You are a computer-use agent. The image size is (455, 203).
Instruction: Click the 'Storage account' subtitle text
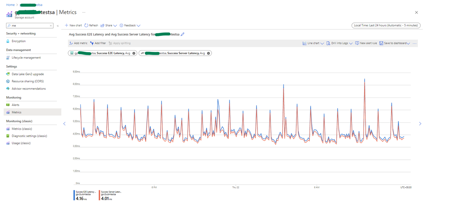tap(24, 18)
